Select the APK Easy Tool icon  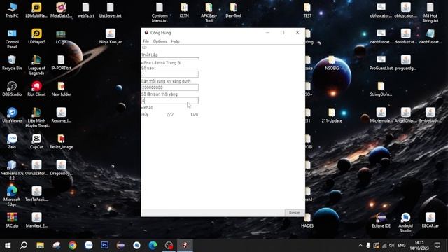[x=209, y=13]
